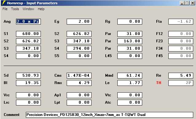
Task: Click the Eg input field with 2.00
Action: point(79,21)
